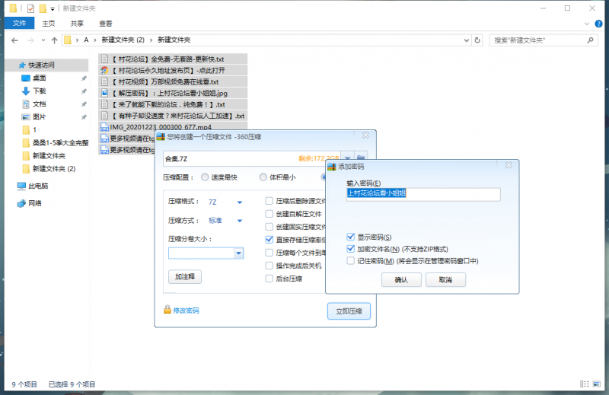Click new folder icon in title bar

(x=43, y=8)
